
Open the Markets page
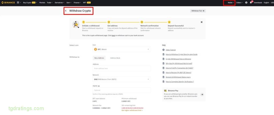point(42,3)
